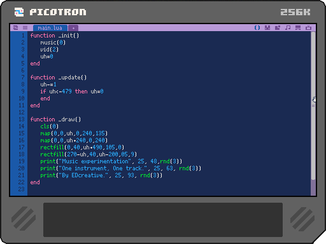
Task: Click the 'cls(0)' line
Action: pos(50,126)
